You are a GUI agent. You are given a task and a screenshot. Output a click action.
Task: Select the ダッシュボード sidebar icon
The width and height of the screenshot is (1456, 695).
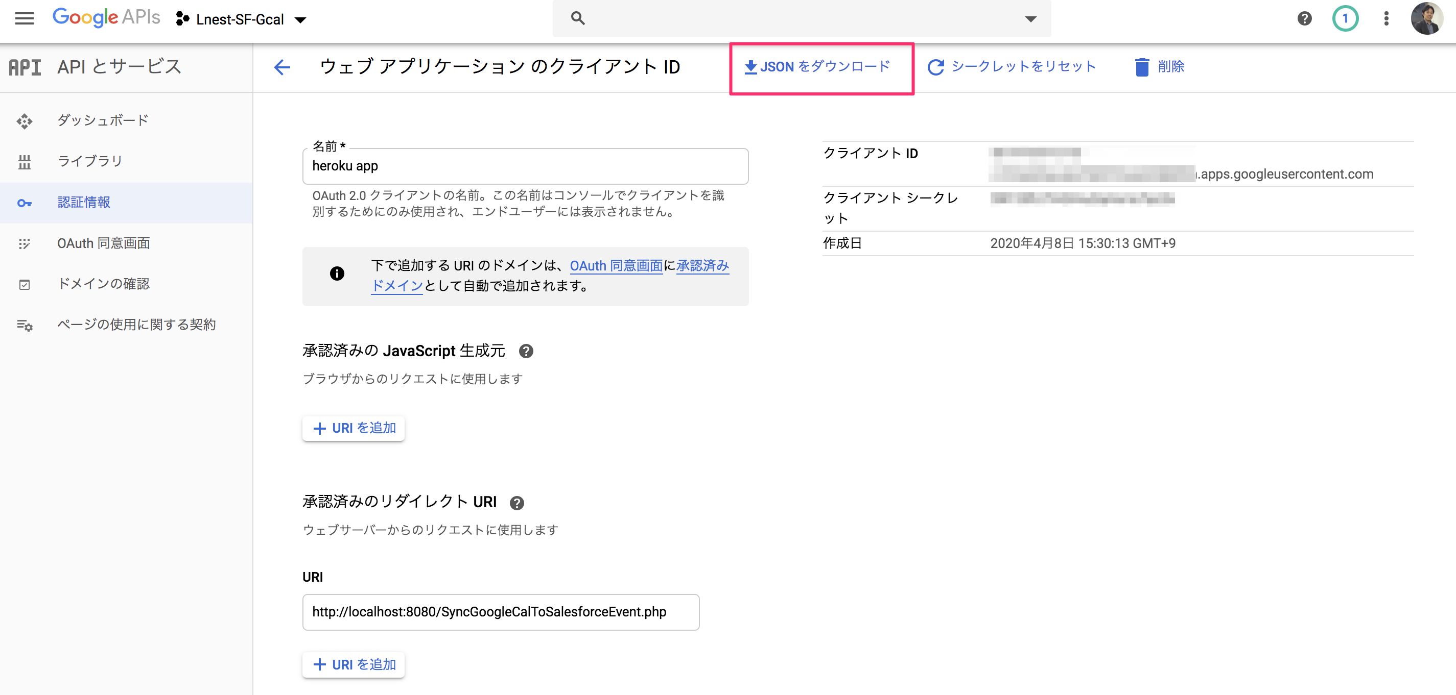click(25, 120)
